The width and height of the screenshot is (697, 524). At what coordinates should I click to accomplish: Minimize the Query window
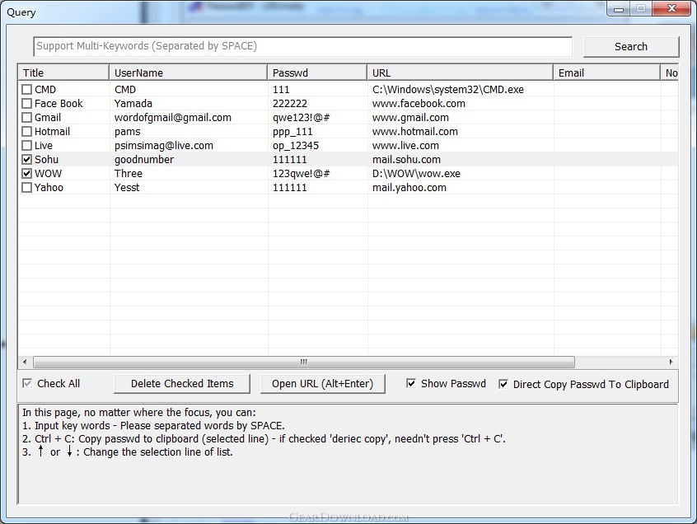tap(619, 9)
